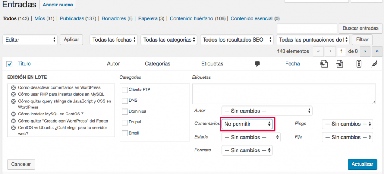Jump to last page double arrow

(x=377, y=51)
